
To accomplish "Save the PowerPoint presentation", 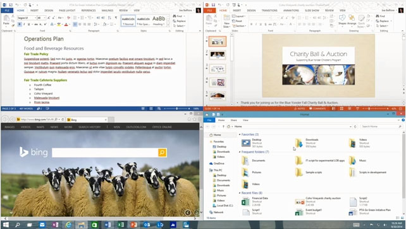I will coord(213,5).
